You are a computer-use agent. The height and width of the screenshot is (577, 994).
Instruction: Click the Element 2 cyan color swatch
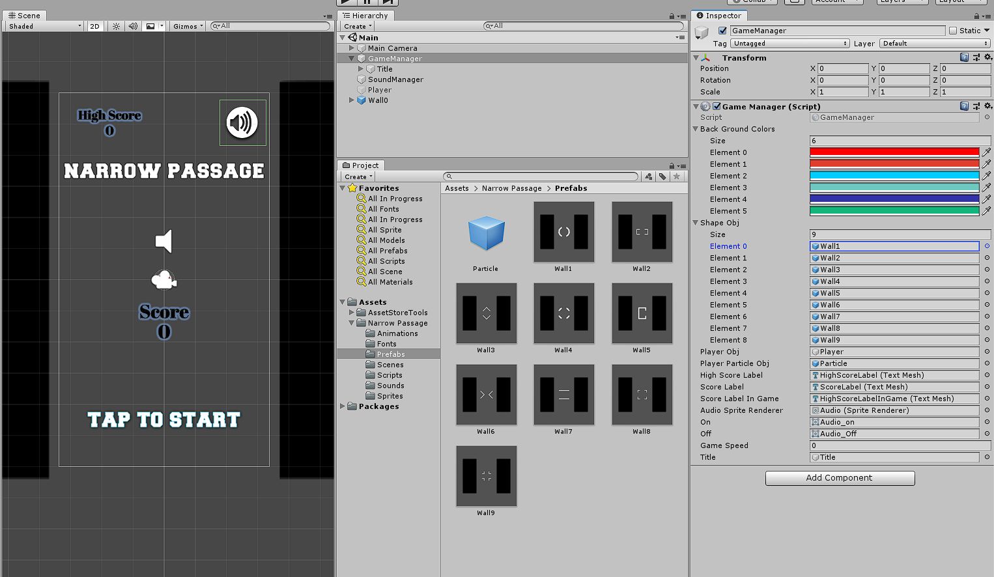click(x=894, y=176)
